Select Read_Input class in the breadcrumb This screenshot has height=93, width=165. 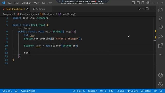coord(49,14)
